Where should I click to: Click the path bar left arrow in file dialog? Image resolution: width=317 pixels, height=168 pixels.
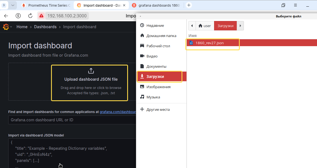point(192,26)
